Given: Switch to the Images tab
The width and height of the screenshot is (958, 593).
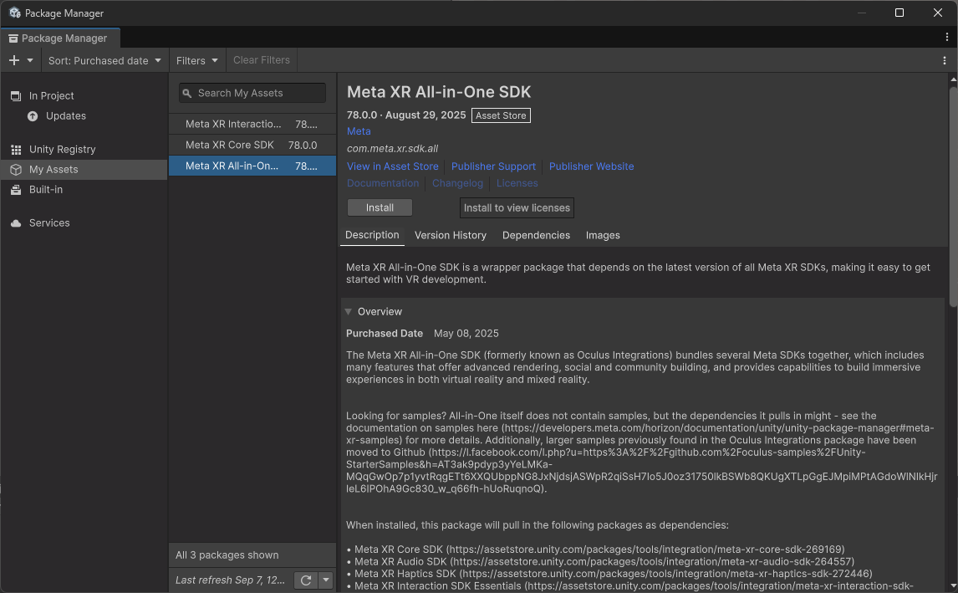Looking at the screenshot, I should (x=603, y=235).
